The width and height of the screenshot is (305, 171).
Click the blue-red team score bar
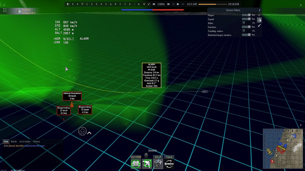pos(152,10)
